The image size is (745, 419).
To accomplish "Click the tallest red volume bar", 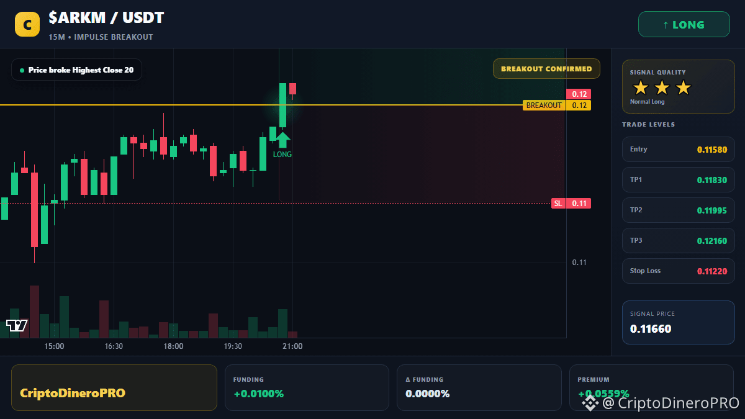I will [34, 312].
